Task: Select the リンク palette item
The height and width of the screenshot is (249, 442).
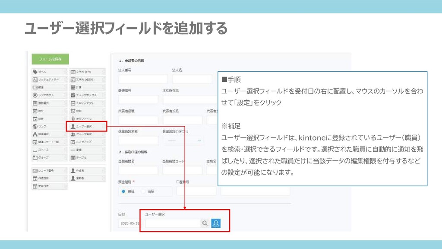Action: 50,126
